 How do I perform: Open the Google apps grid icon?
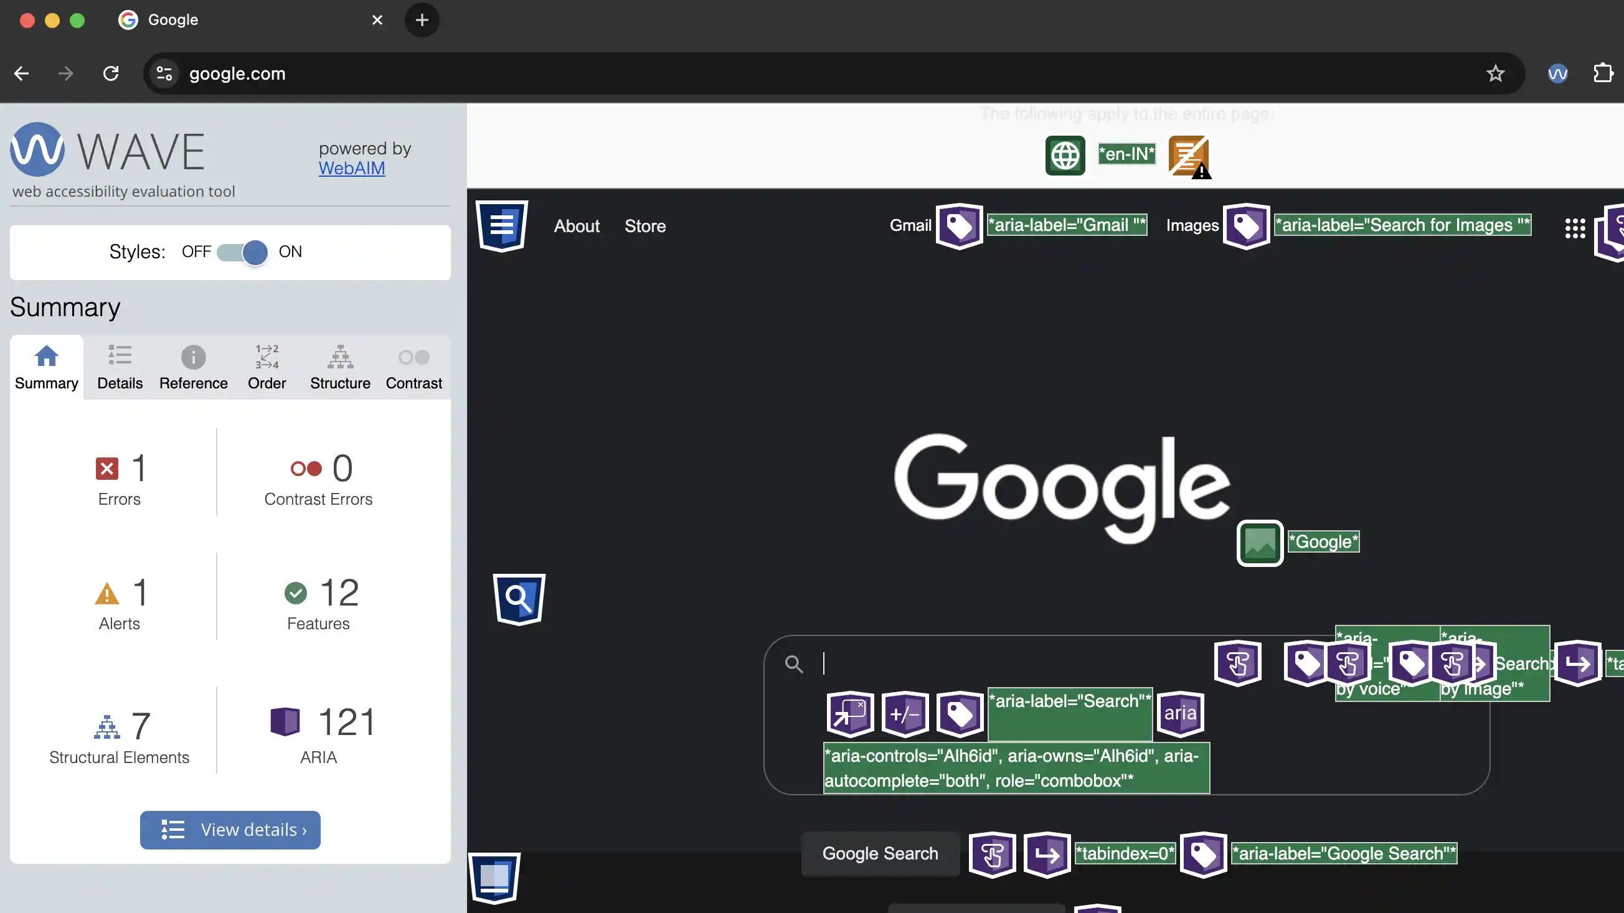point(1575,228)
